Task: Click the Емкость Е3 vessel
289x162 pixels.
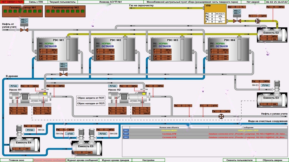Action: 272,100
